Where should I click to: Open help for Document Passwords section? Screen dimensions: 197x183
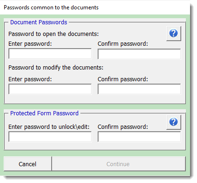(x=174, y=34)
